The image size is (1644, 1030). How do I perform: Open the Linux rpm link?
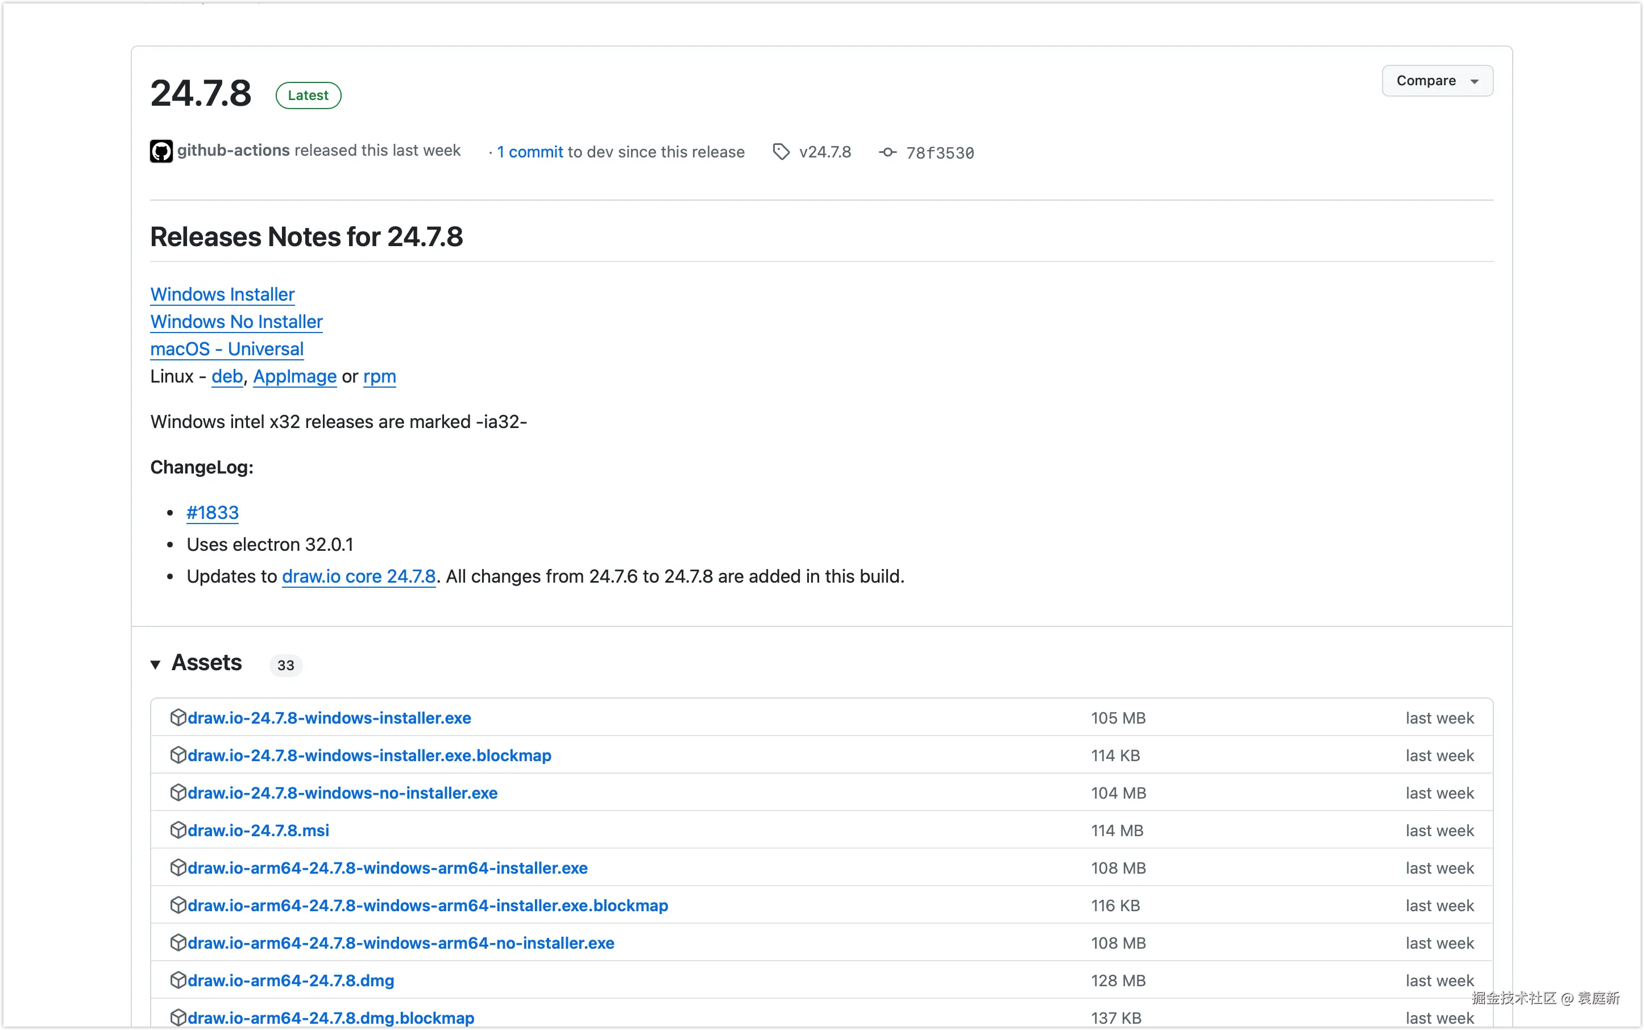click(379, 376)
